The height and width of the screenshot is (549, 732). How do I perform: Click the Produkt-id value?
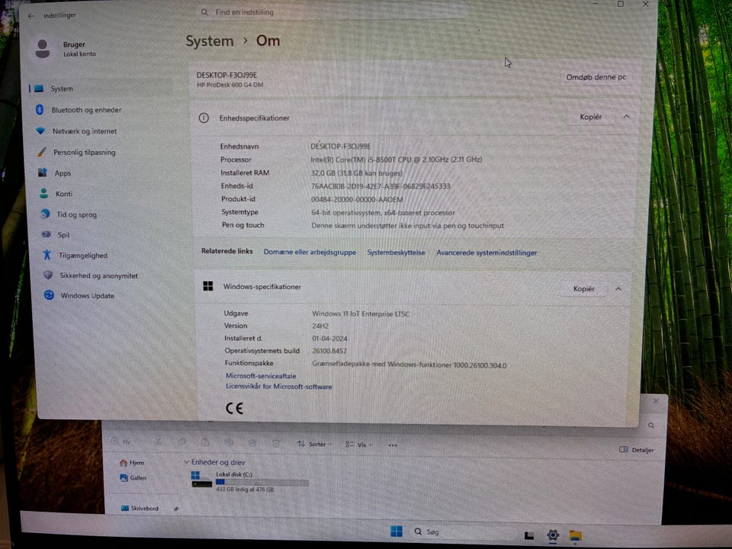tap(357, 199)
